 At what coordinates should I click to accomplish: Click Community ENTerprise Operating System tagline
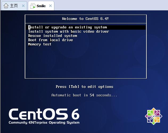coord(44,123)
